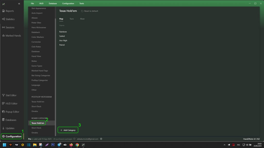Open Hero Nicknames settings

(39, 27)
